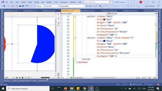Click the Open File folder icon
The height and width of the screenshot is (91, 162).
(x=17, y=6)
